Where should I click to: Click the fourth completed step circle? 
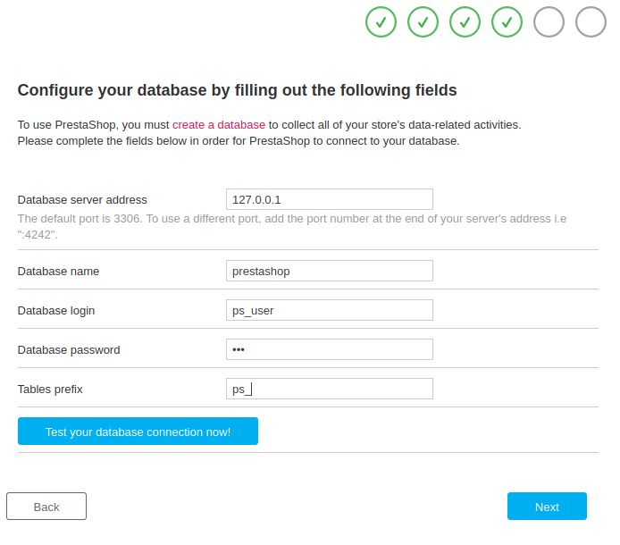(507, 21)
